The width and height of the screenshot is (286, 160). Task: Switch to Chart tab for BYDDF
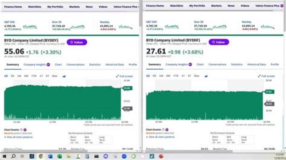pyautogui.click(x=200, y=65)
